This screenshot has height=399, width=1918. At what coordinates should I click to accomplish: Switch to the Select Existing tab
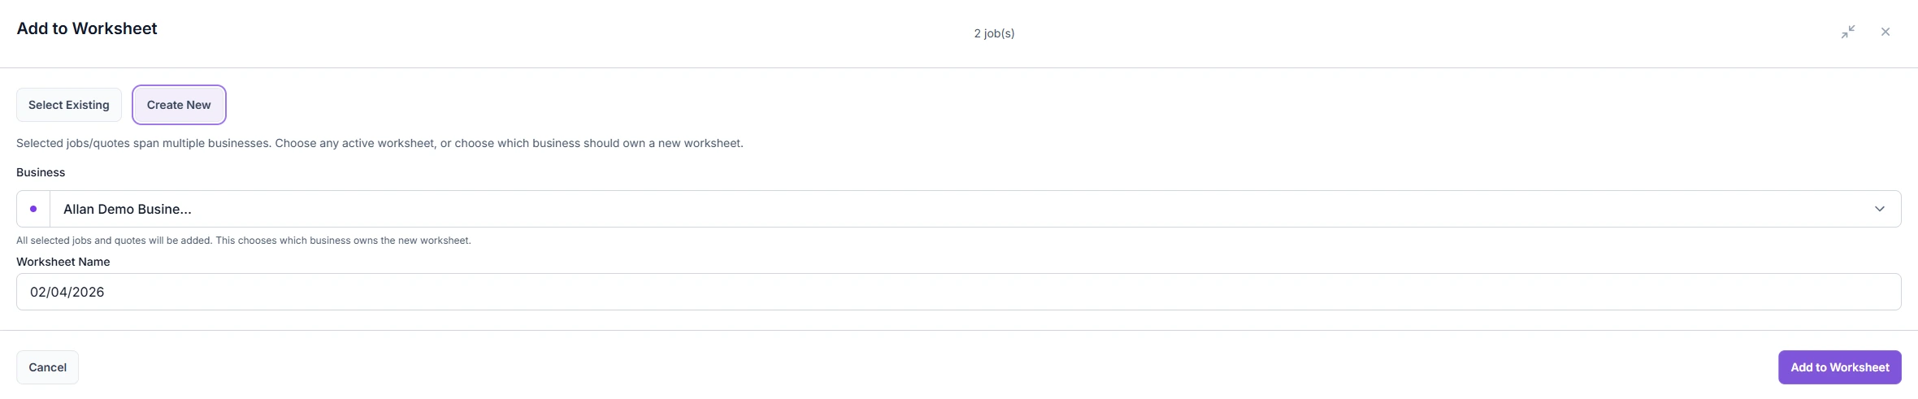coord(69,105)
